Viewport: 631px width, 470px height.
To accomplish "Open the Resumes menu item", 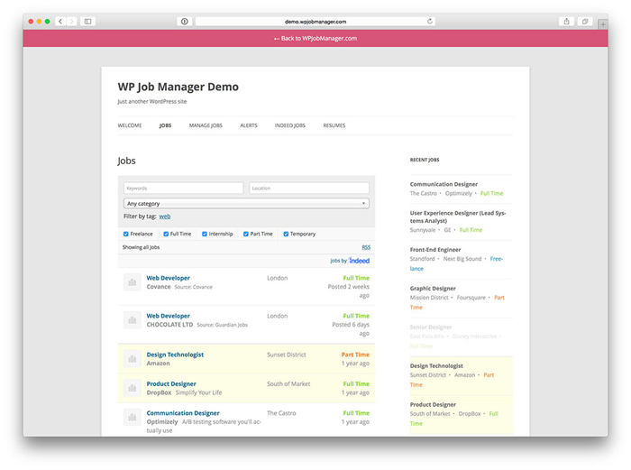I will 334,125.
